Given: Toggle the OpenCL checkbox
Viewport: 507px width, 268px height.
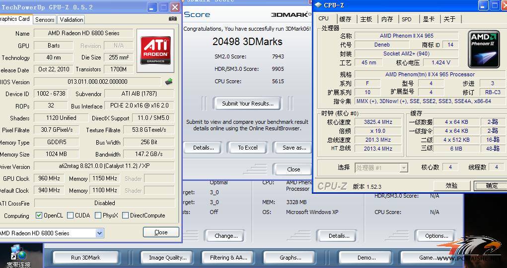Looking at the screenshot, I should (39, 215).
